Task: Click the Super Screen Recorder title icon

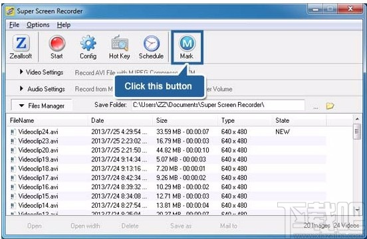Action: pyautogui.click(x=10, y=11)
